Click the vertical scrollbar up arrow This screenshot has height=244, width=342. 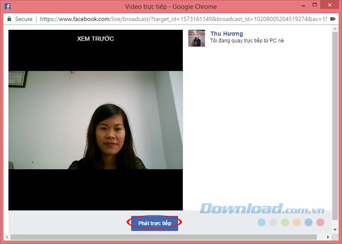pyautogui.click(x=335, y=29)
